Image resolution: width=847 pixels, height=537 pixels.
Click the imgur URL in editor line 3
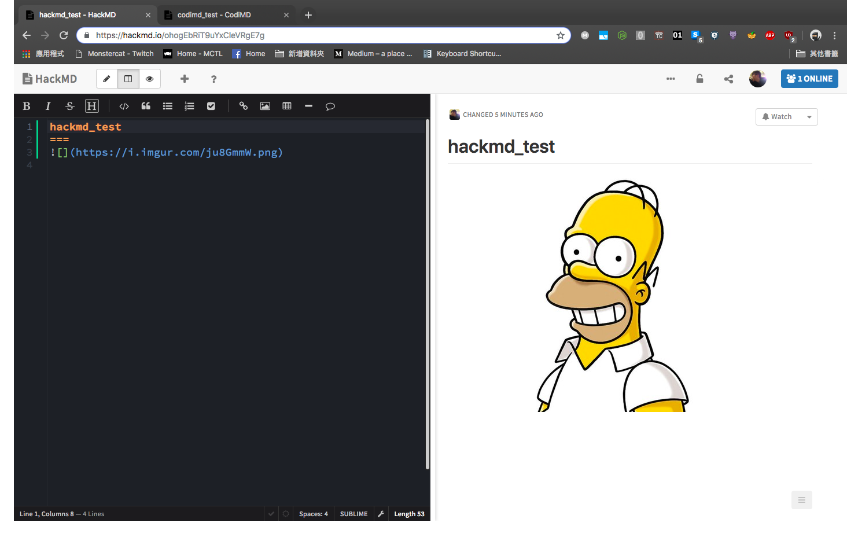click(176, 153)
